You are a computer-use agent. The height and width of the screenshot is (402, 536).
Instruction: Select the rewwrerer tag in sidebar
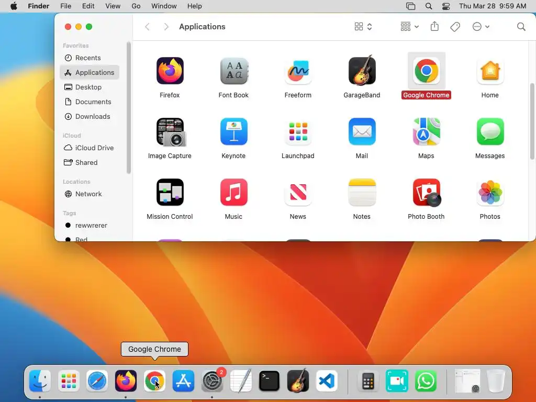click(x=89, y=226)
